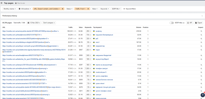The height and width of the screenshot is (99, 205).
Task: Inspect the ecoflow row with magnifier icon
Action: [201, 31]
